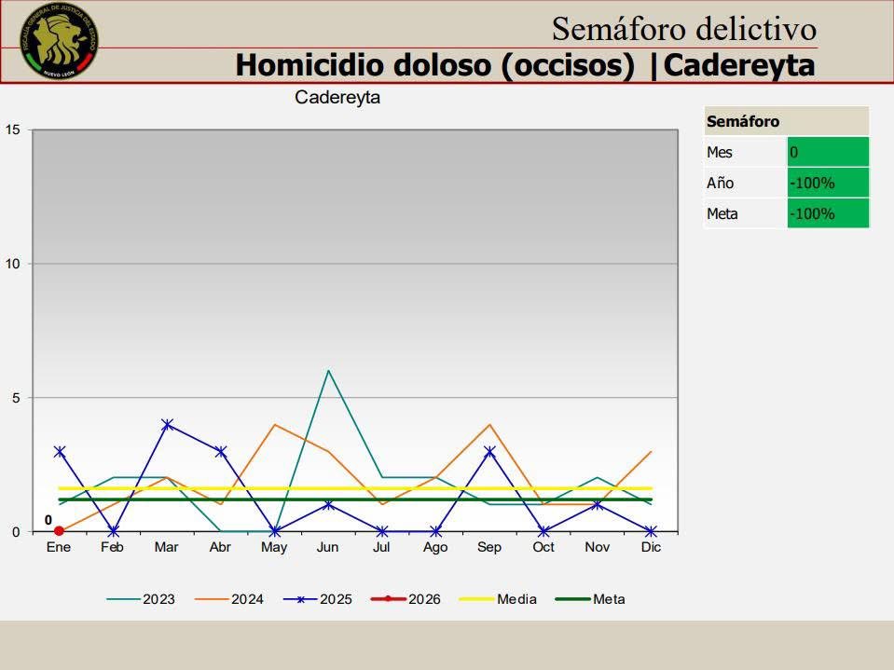Click the 2024 legend entry
This screenshot has height=670, width=894.
tap(229, 599)
